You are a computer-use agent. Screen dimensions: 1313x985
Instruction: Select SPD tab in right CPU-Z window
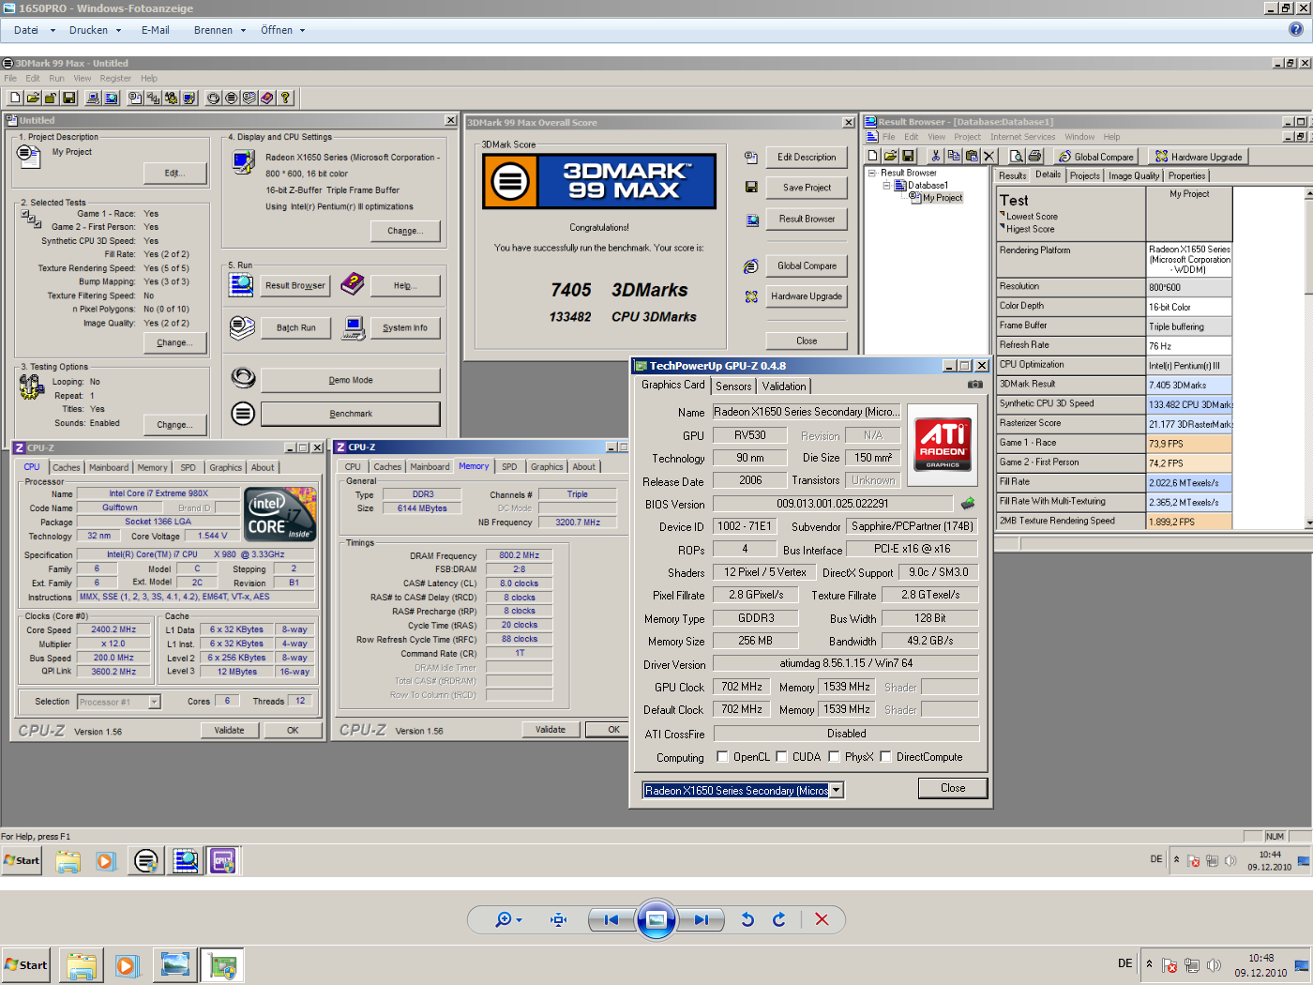pos(509,466)
